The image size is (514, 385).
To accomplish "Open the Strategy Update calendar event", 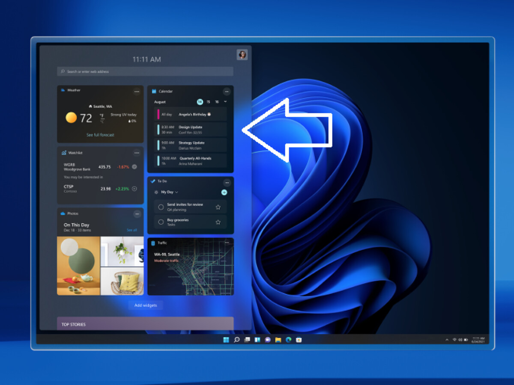I will [191, 145].
